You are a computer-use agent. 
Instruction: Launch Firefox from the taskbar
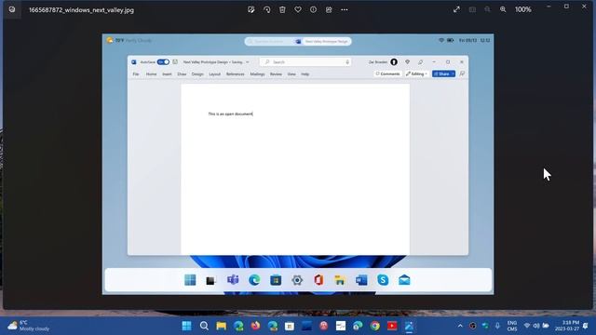(x=255, y=326)
